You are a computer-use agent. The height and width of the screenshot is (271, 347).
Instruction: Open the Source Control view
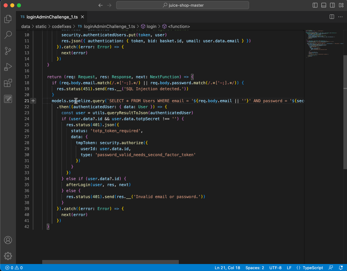[x=8, y=51]
